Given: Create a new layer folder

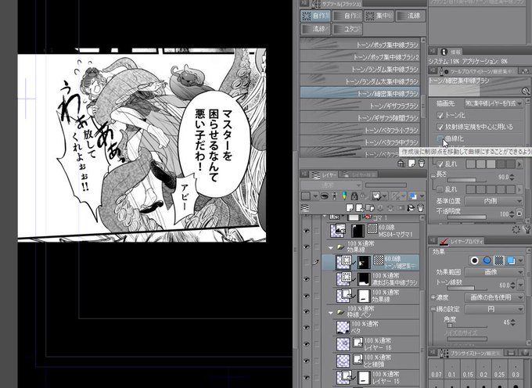Looking at the screenshot, I should [x=369, y=207].
